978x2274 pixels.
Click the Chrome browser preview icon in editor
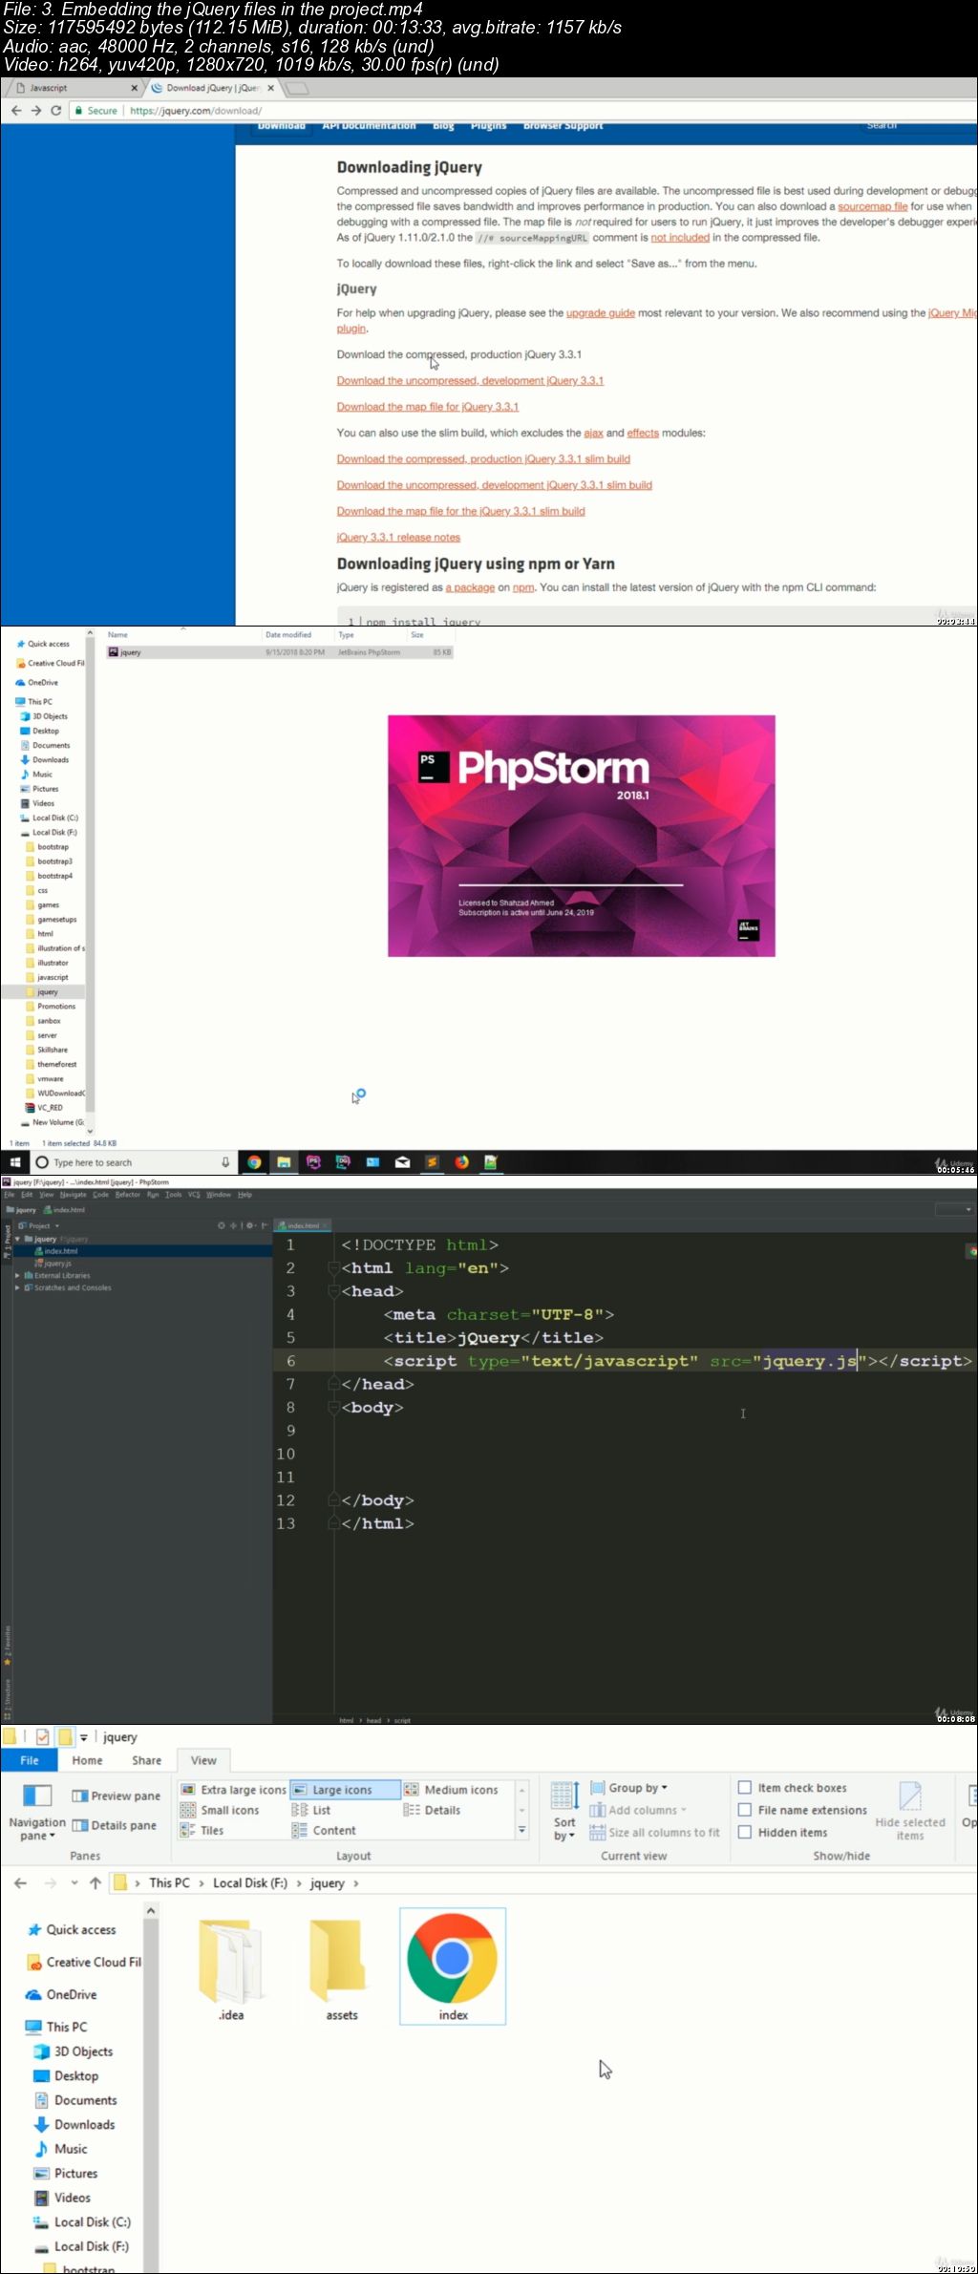tap(972, 1250)
